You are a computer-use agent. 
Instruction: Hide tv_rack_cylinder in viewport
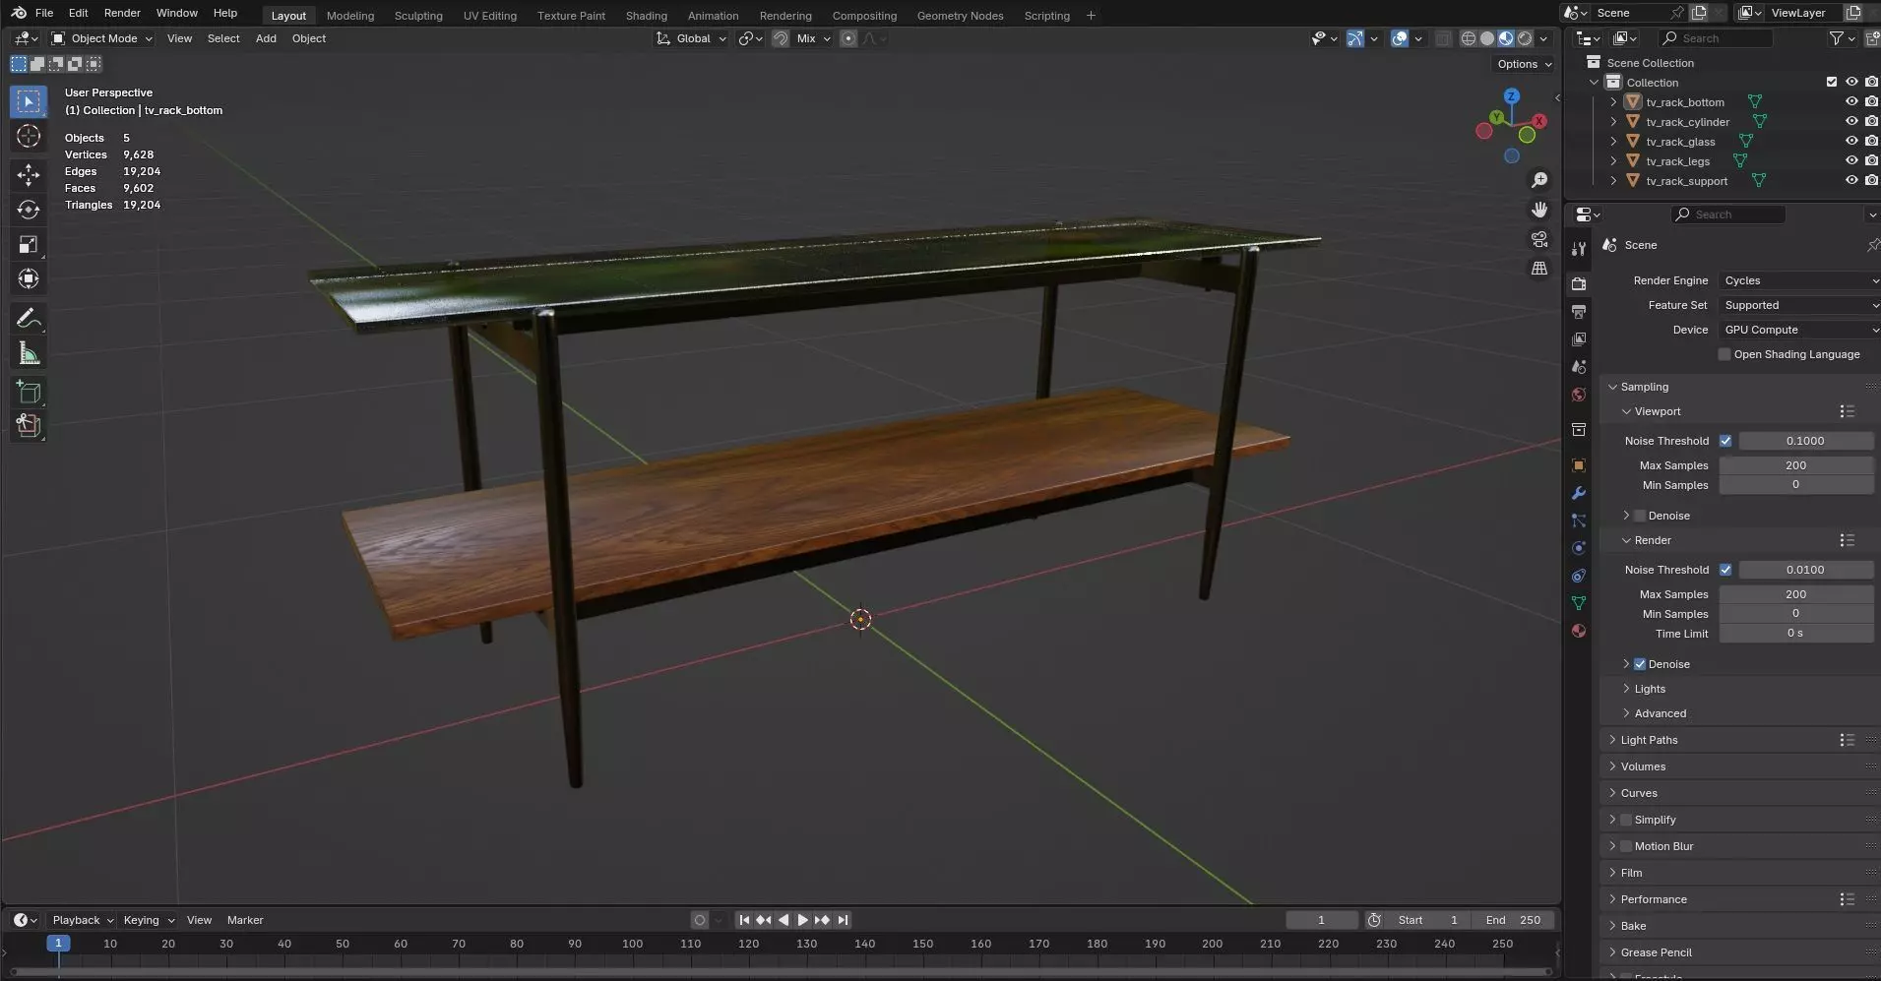(x=1851, y=121)
